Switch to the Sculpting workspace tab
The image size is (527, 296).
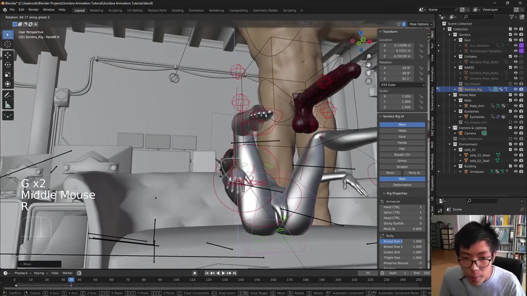point(115,10)
